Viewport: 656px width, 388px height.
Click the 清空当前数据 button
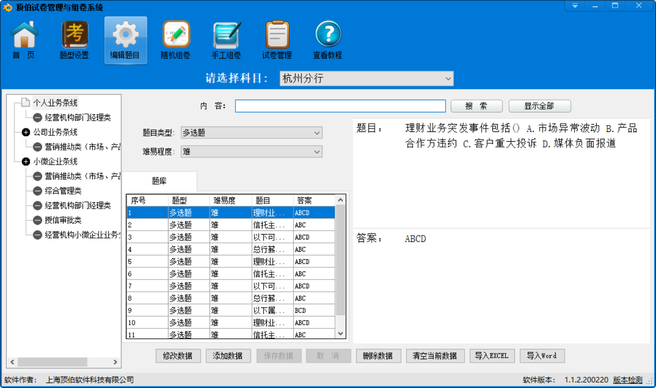(435, 356)
